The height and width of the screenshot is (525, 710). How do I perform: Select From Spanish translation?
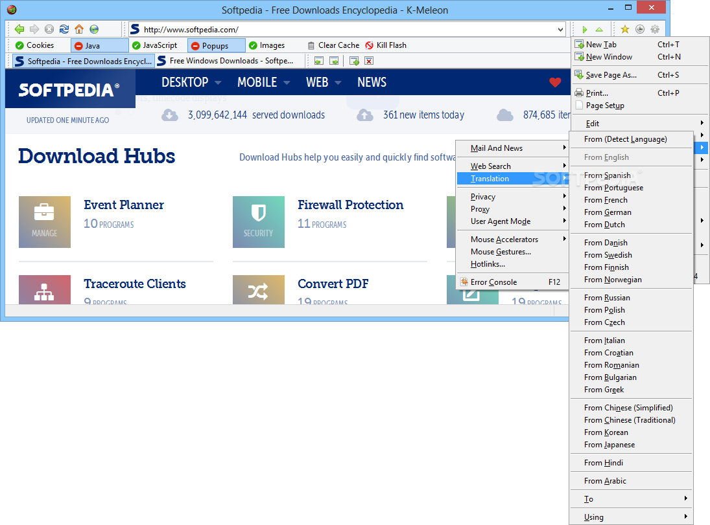[631, 175]
